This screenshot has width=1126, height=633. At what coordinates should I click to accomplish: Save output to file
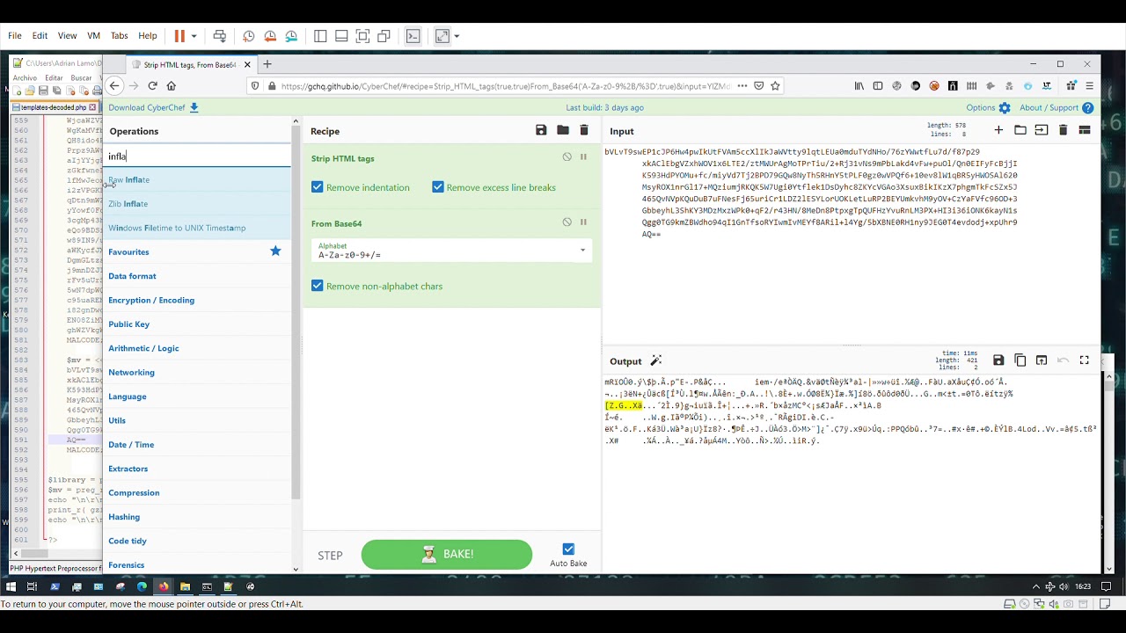(x=998, y=360)
